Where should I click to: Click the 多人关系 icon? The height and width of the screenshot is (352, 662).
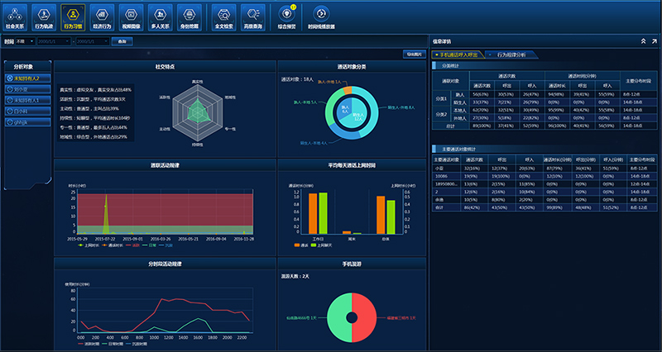point(160,15)
